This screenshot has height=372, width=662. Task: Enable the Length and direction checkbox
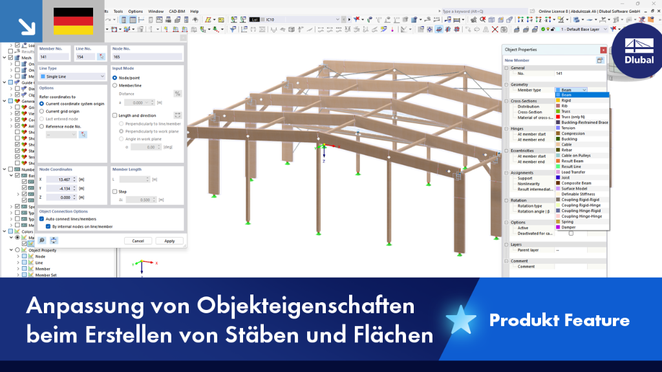point(115,116)
